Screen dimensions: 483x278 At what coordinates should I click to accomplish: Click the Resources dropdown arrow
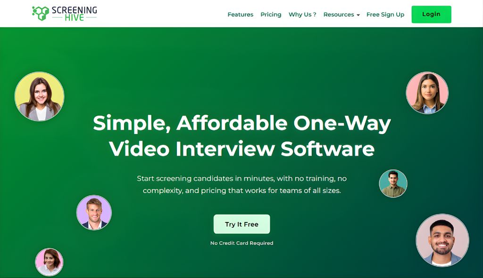[x=358, y=15]
